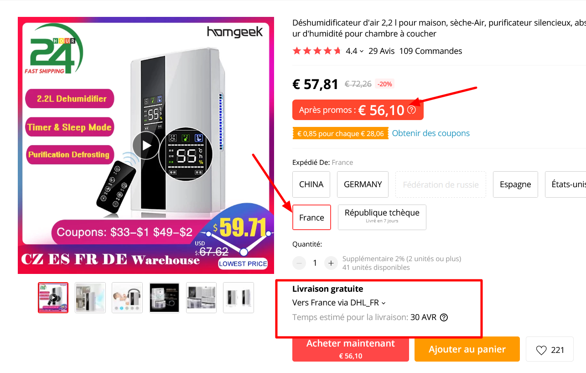Click Ajouter au panier
Viewport: 586px width, 373px height.
click(x=467, y=349)
